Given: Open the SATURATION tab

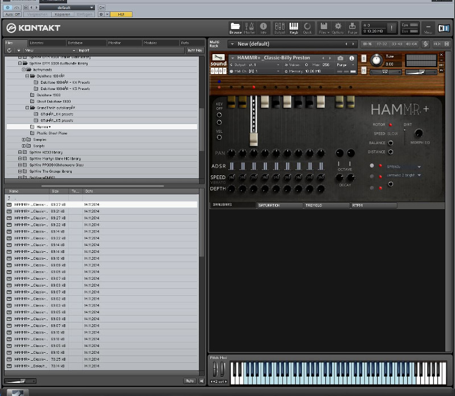Looking at the screenshot, I should tap(280, 205).
